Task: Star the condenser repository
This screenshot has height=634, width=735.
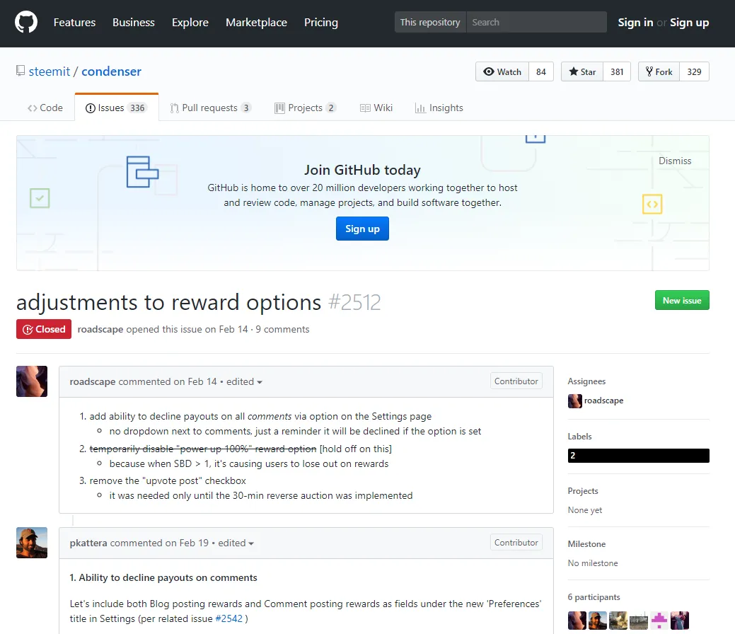Action: click(x=582, y=71)
